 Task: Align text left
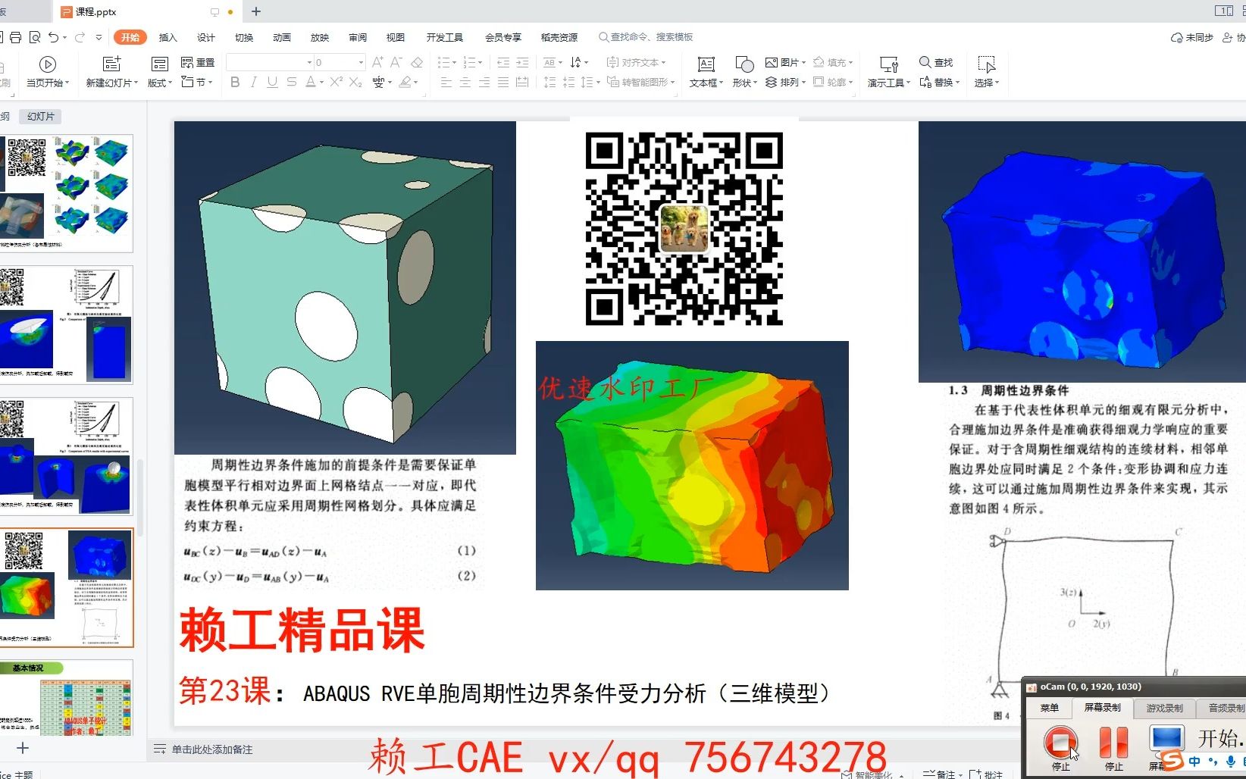pos(446,82)
